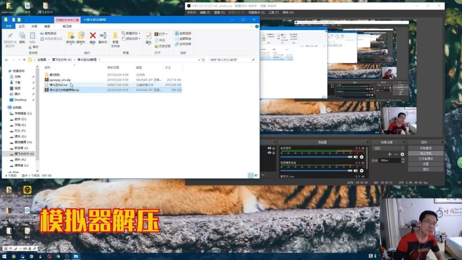Click the Cut scissors icon in ribbon

[x=30, y=47]
